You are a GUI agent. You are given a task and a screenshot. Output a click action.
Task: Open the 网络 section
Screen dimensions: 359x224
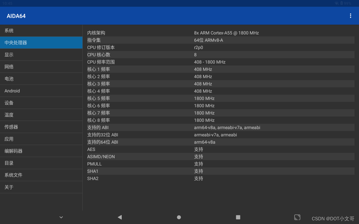(x=41, y=67)
